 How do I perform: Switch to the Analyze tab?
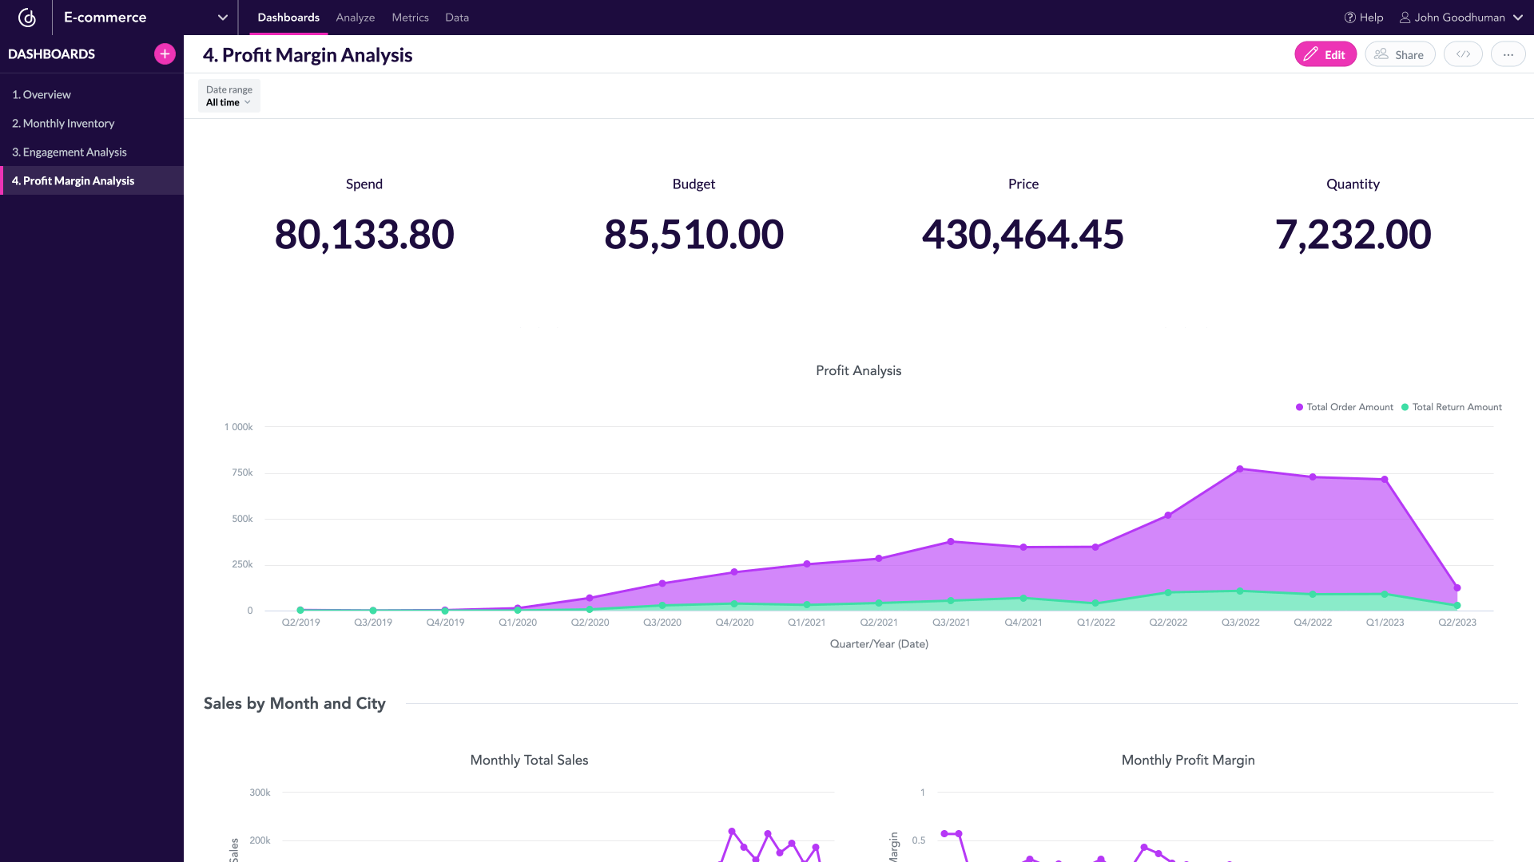click(x=356, y=18)
